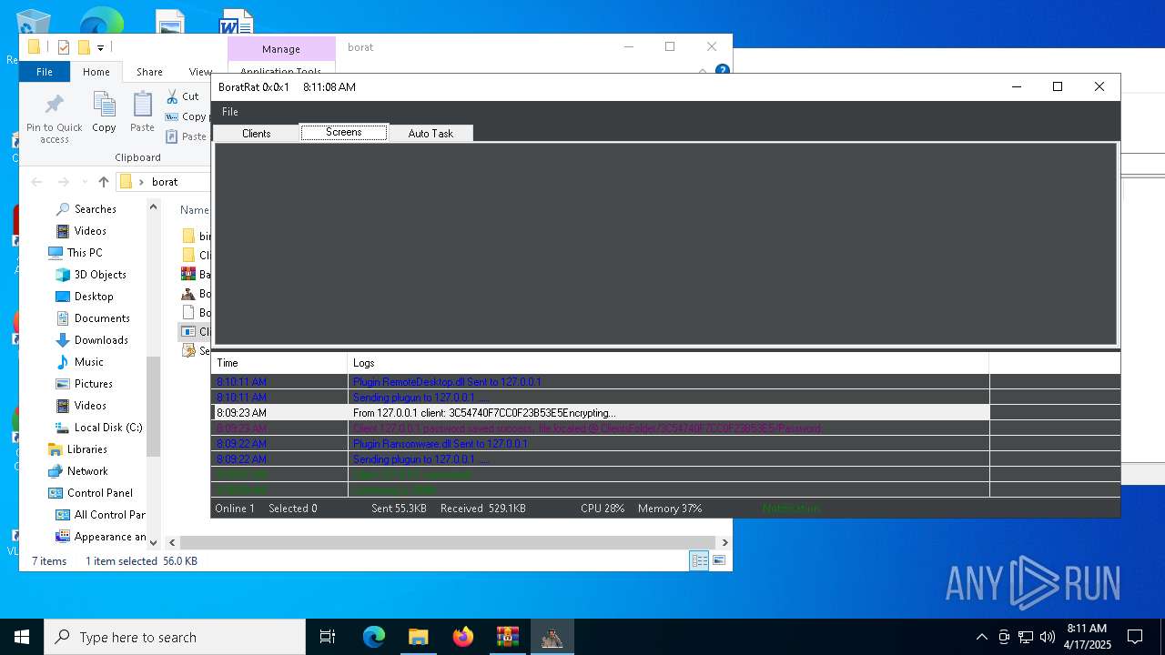Image resolution: width=1165 pixels, height=655 pixels.
Task: Click the quick access Properties checkmark icon
Action: point(63,47)
